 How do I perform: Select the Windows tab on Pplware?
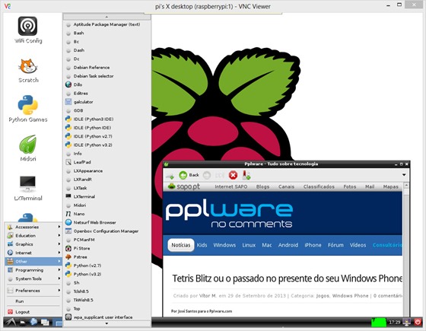click(224, 245)
